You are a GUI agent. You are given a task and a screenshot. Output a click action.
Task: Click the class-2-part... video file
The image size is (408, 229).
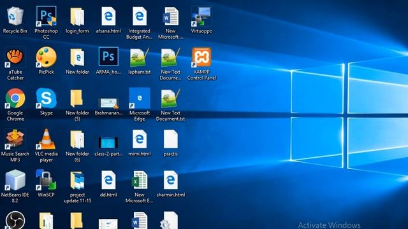click(x=108, y=142)
